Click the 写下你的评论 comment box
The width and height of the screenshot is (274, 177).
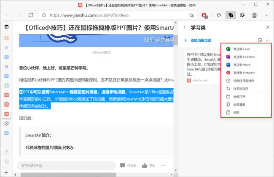67,166
